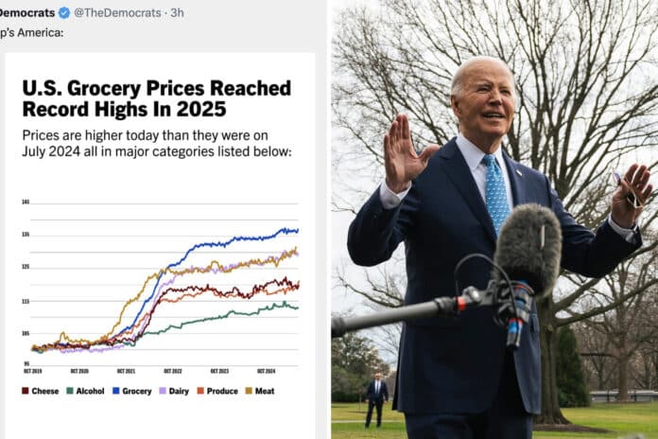Viewport: 658px width, 439px height.
Task: Click the OCT 2022 axis label
Action: tap(171, 371)
